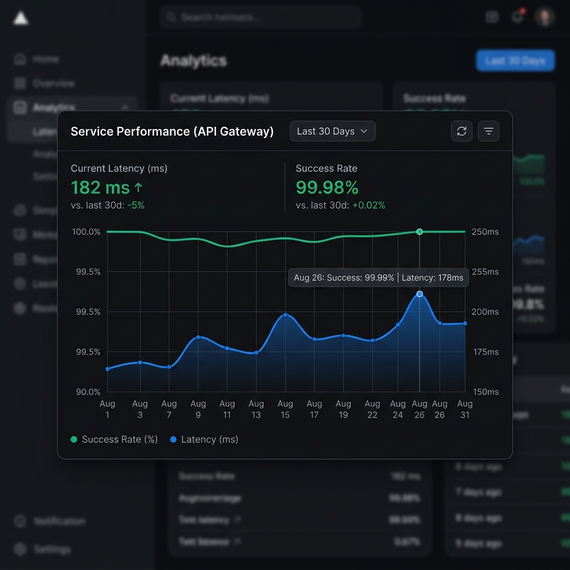Click latency data point at Aug 1
The image size is (570, 570).
click(107, 369)
